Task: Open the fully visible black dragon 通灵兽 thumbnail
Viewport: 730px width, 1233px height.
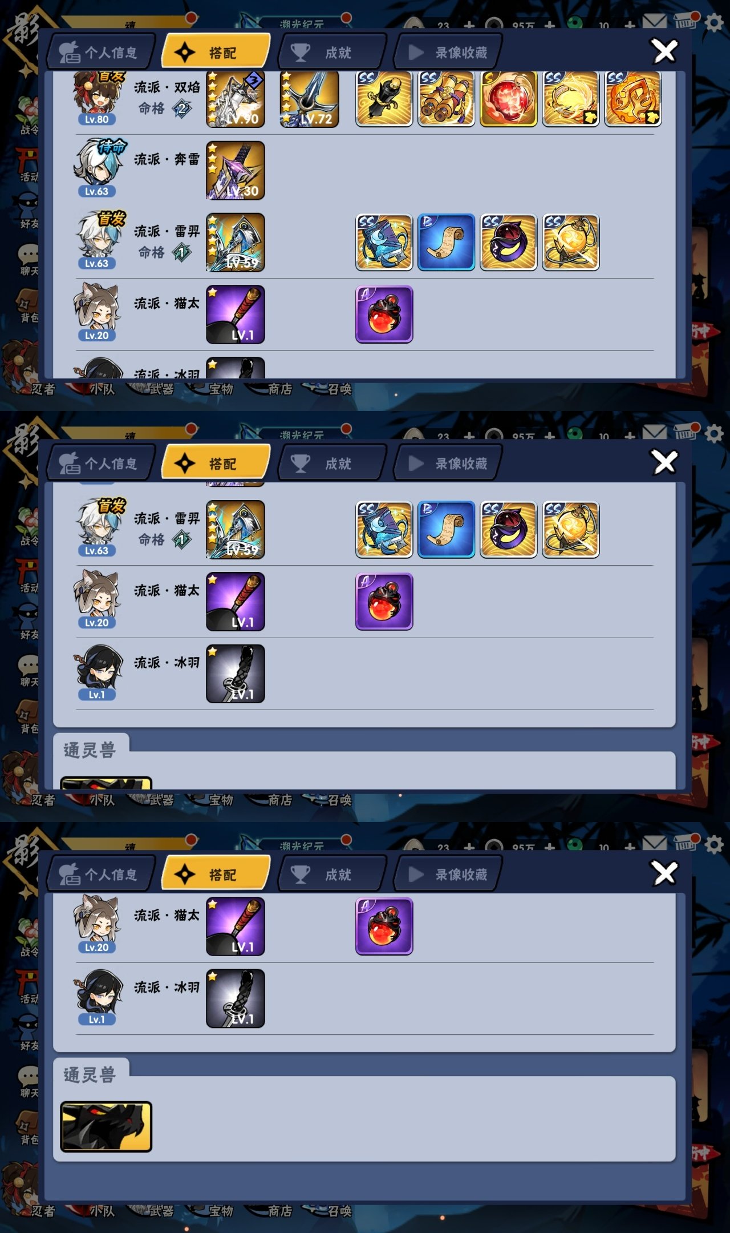Action: 106,1127
